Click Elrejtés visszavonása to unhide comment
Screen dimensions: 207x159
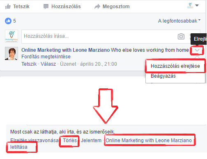click(34, 141)
